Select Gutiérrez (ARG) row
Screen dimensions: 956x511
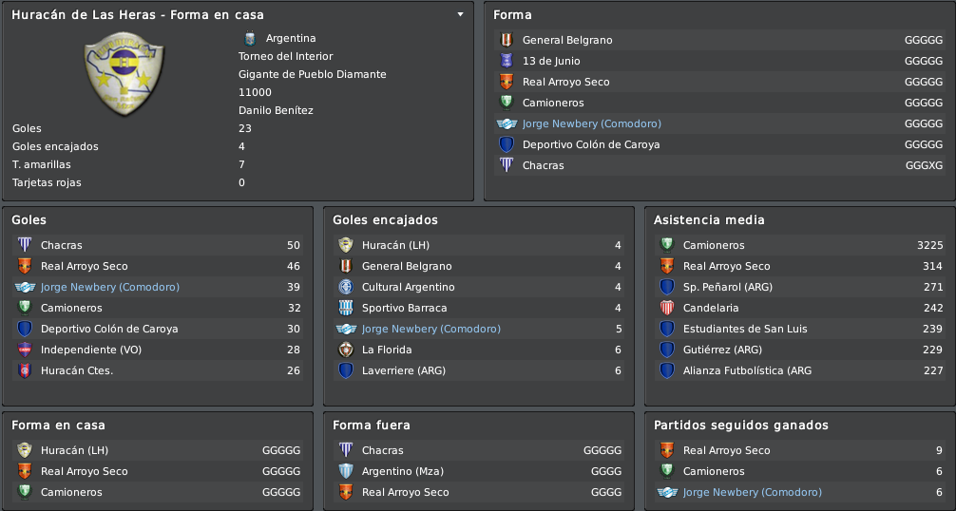(800, 350)
